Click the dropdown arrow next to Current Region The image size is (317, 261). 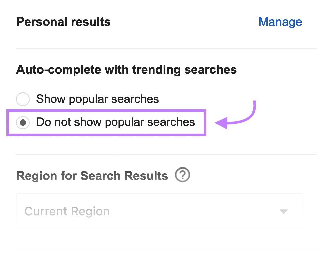[284, 211]
